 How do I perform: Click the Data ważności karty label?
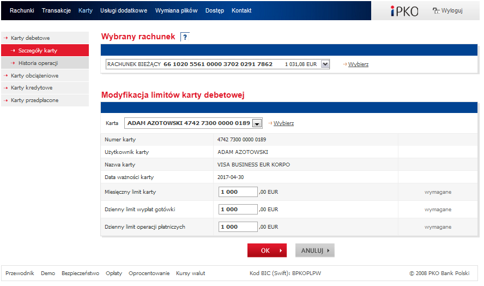click(x=129, y=177)
